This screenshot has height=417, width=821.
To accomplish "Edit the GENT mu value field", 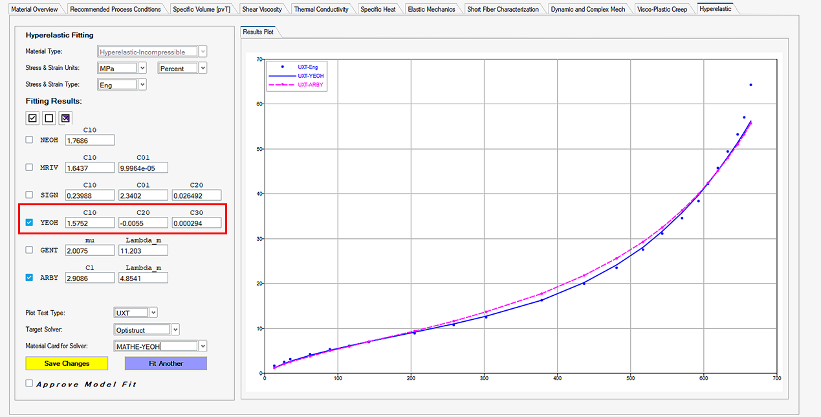I will pos(89,250).
